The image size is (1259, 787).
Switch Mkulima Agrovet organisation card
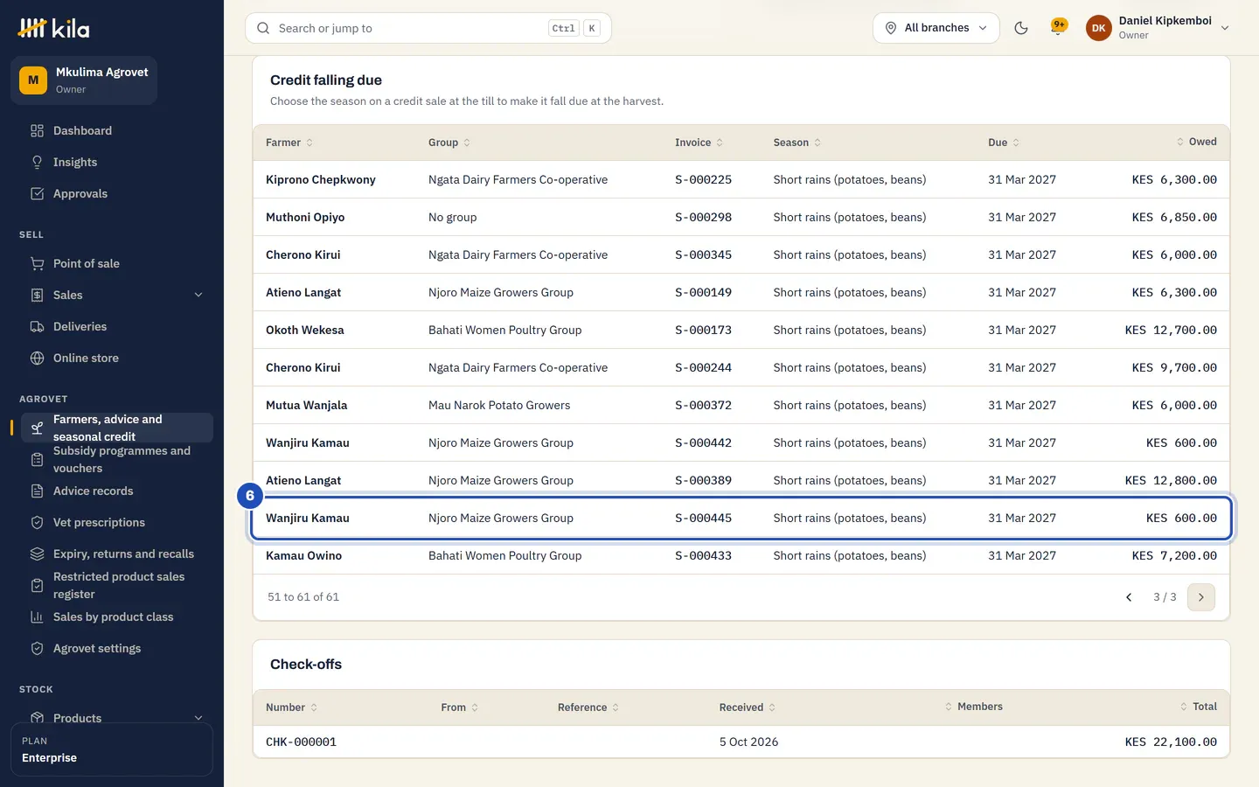[x=84, y=80]
